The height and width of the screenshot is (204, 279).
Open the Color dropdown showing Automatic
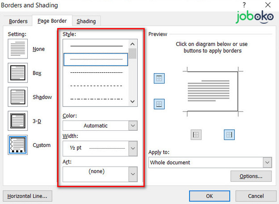point(100,126)
